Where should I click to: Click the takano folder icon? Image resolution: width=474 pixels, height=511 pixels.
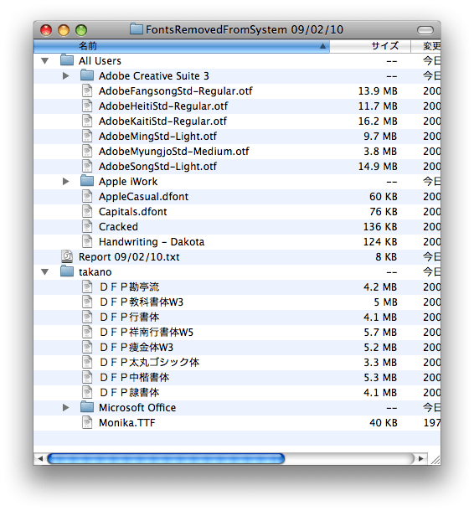click(x=67, y=271)
